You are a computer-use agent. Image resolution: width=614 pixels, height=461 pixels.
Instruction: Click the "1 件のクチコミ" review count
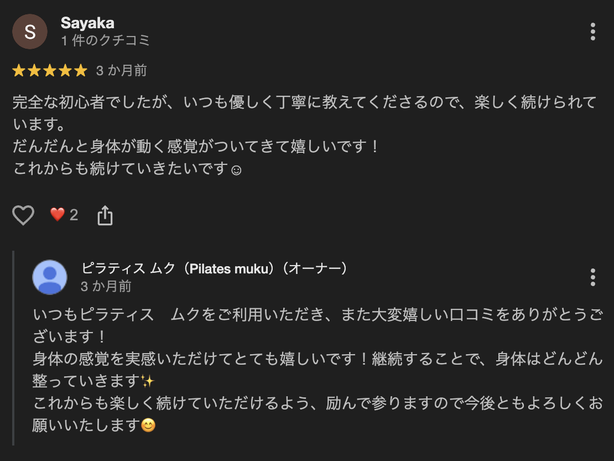pos(105,41)
